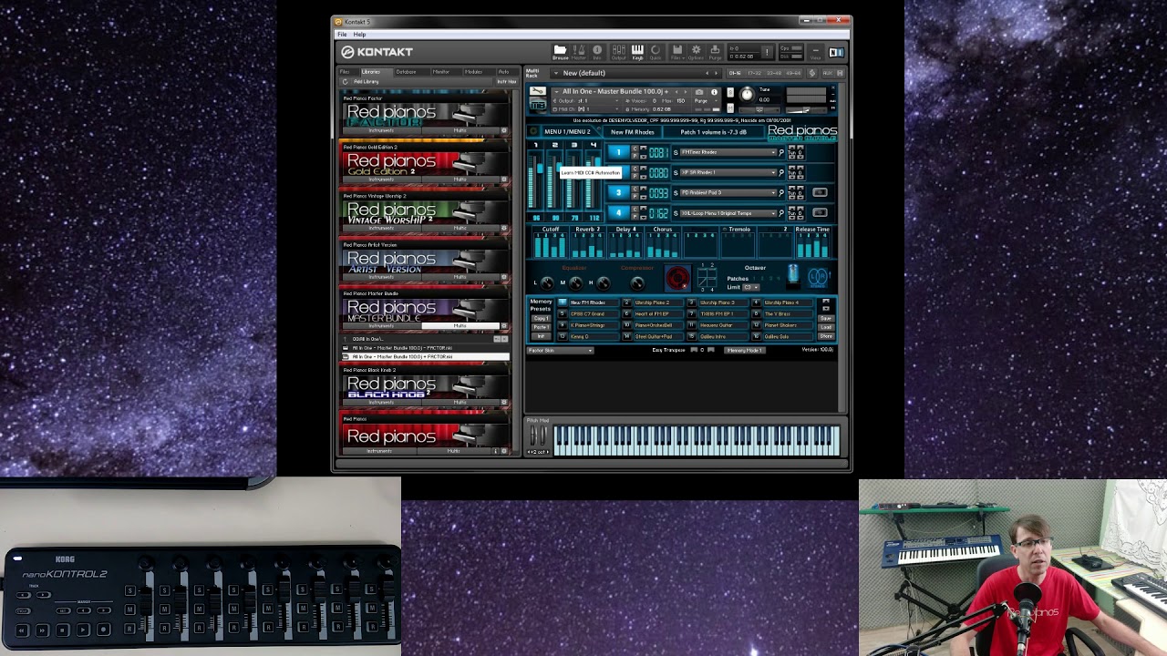Click the instrument wrench edit icon
1167x656 pixels.
click(537, 91)
